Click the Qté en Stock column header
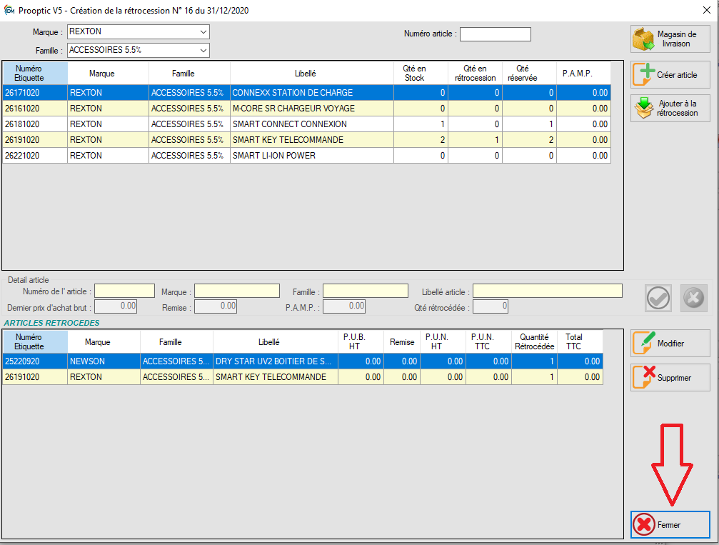719x545 pixels. click(x=421, y=73)
